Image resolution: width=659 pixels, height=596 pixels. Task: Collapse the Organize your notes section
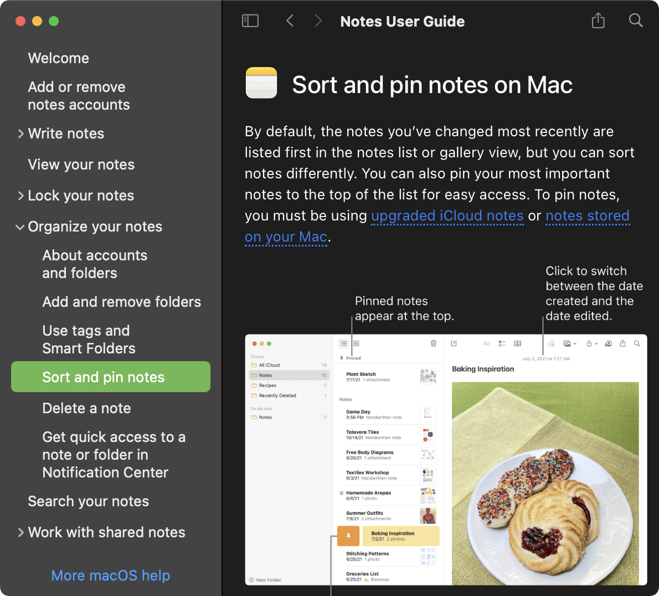(x=20, y=228)
